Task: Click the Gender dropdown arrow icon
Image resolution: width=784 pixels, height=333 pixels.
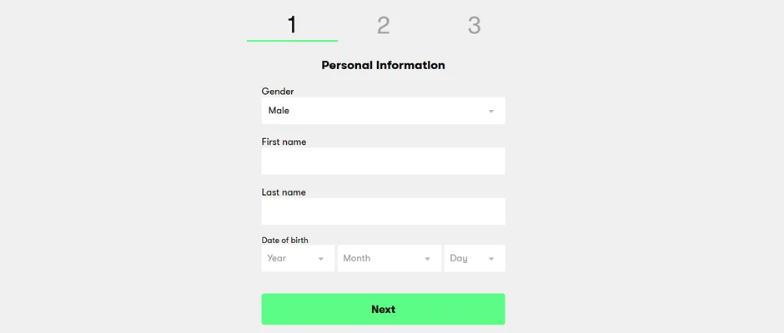Action: coord(491,112)
